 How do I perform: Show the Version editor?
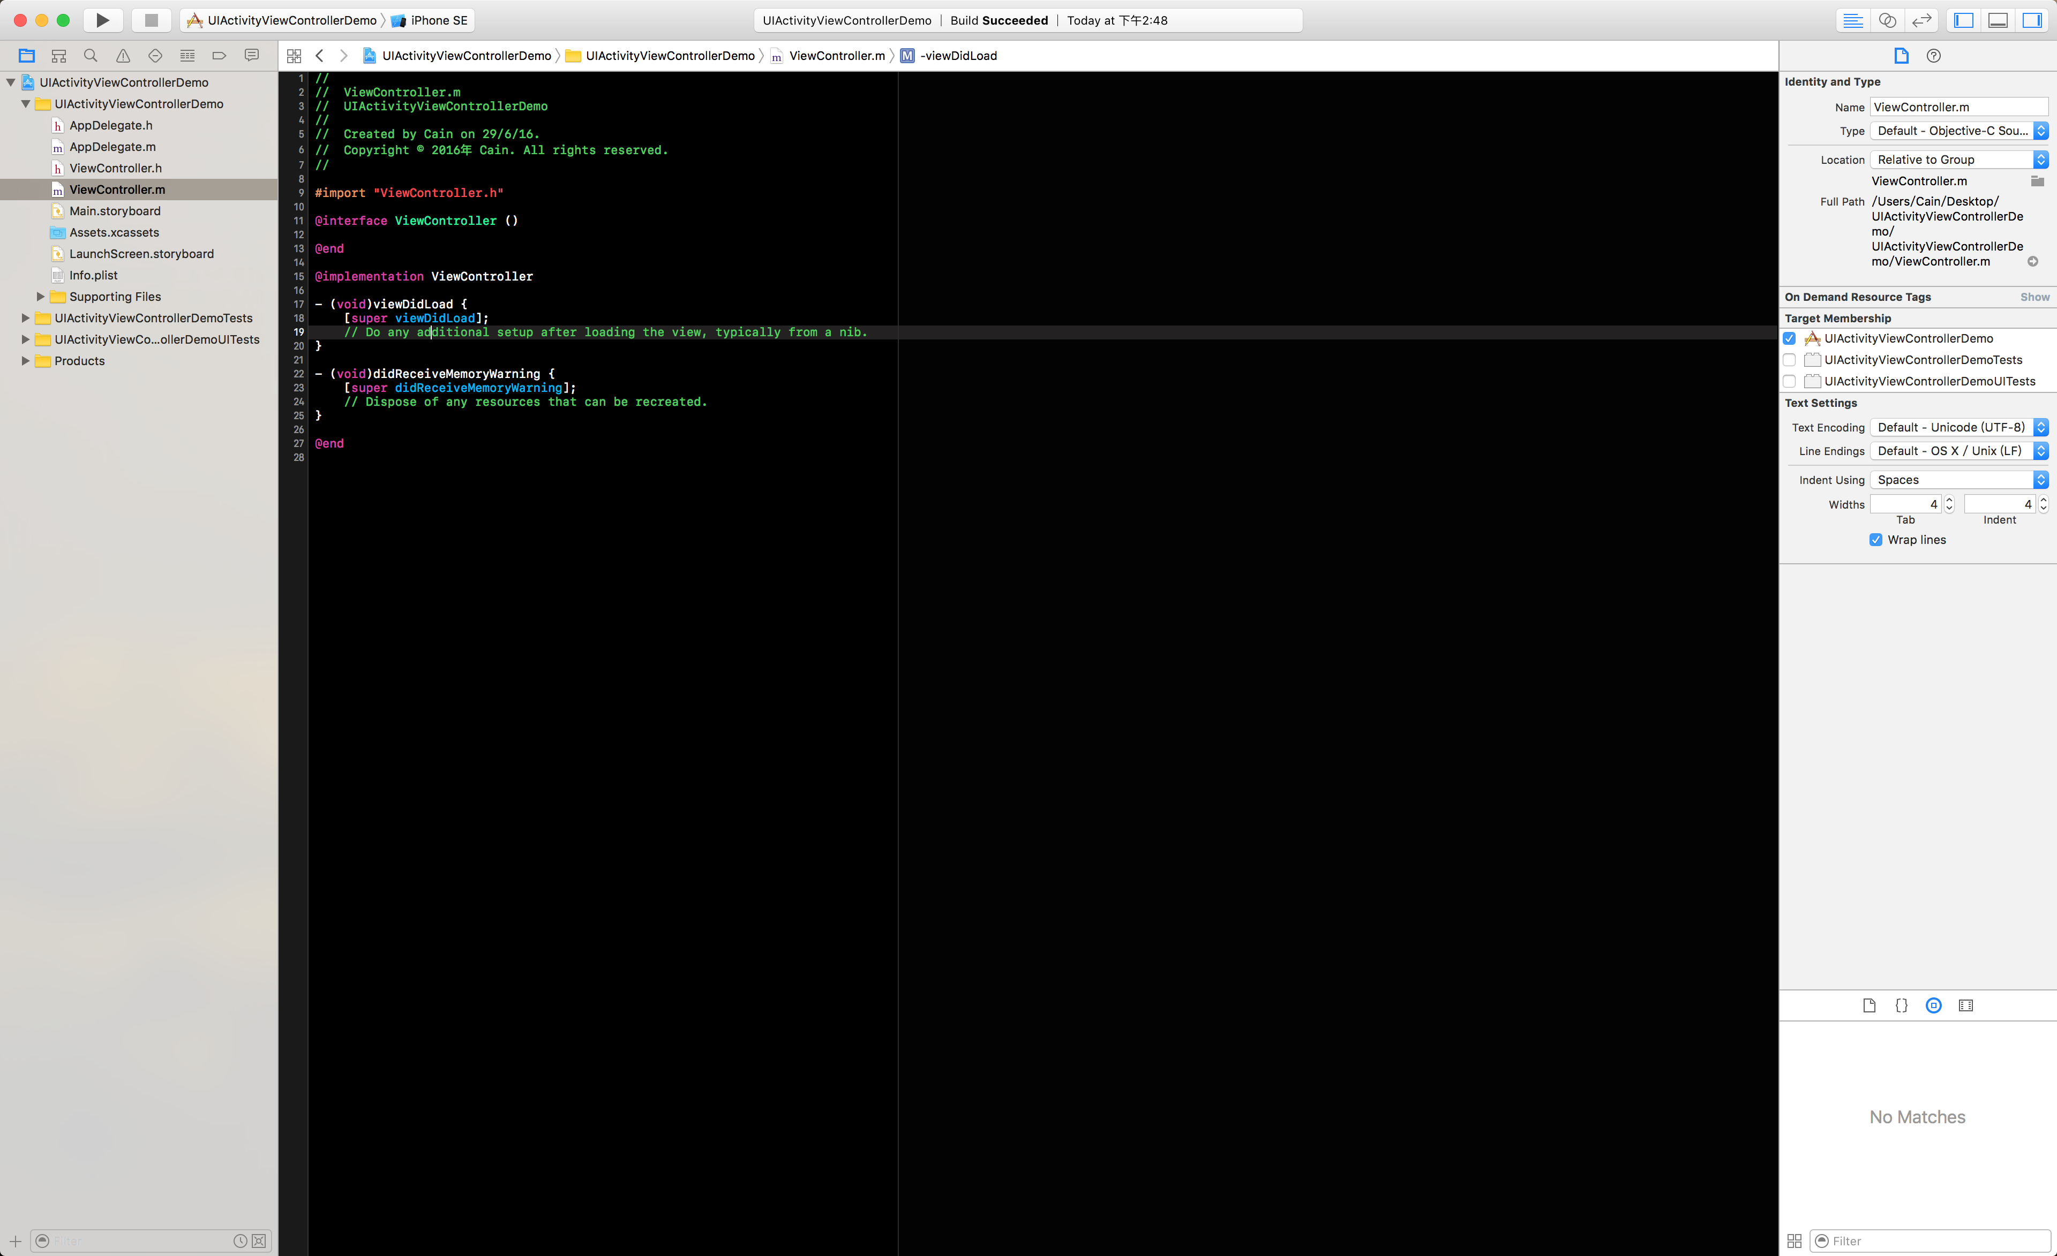pos(1922,20)
